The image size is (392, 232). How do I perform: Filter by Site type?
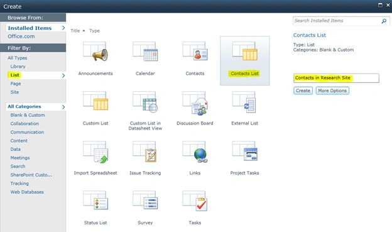[x=14, y=92]
